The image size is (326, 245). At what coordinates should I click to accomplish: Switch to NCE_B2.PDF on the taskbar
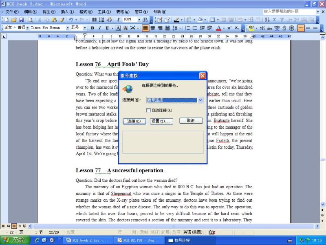pyautogui.click(x=139, y=241)
